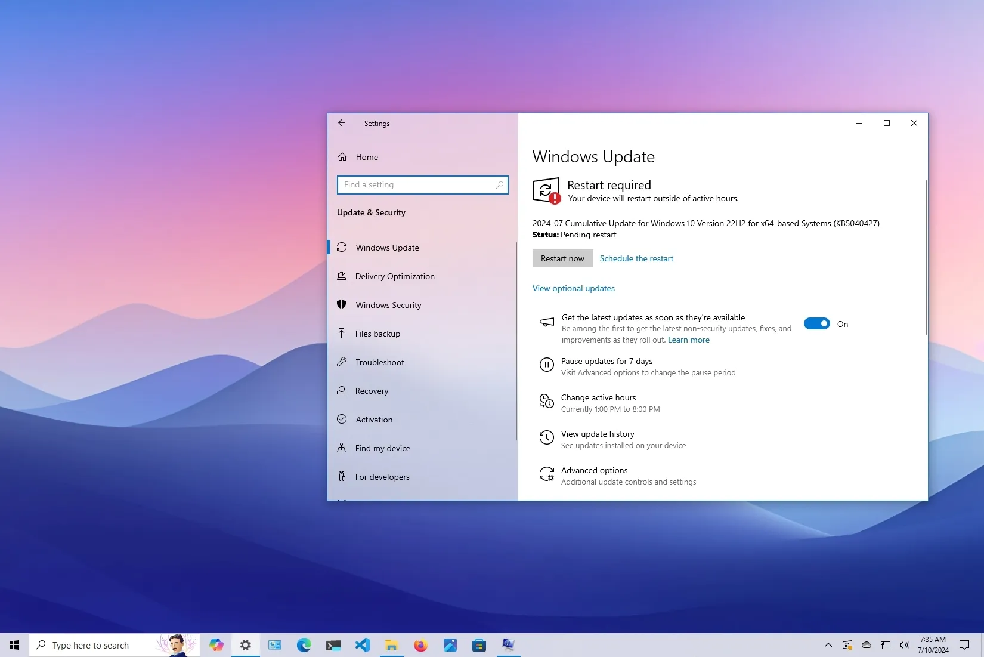
Task: Select Windows Update in the navigation pane
Action: click(386, 248)
